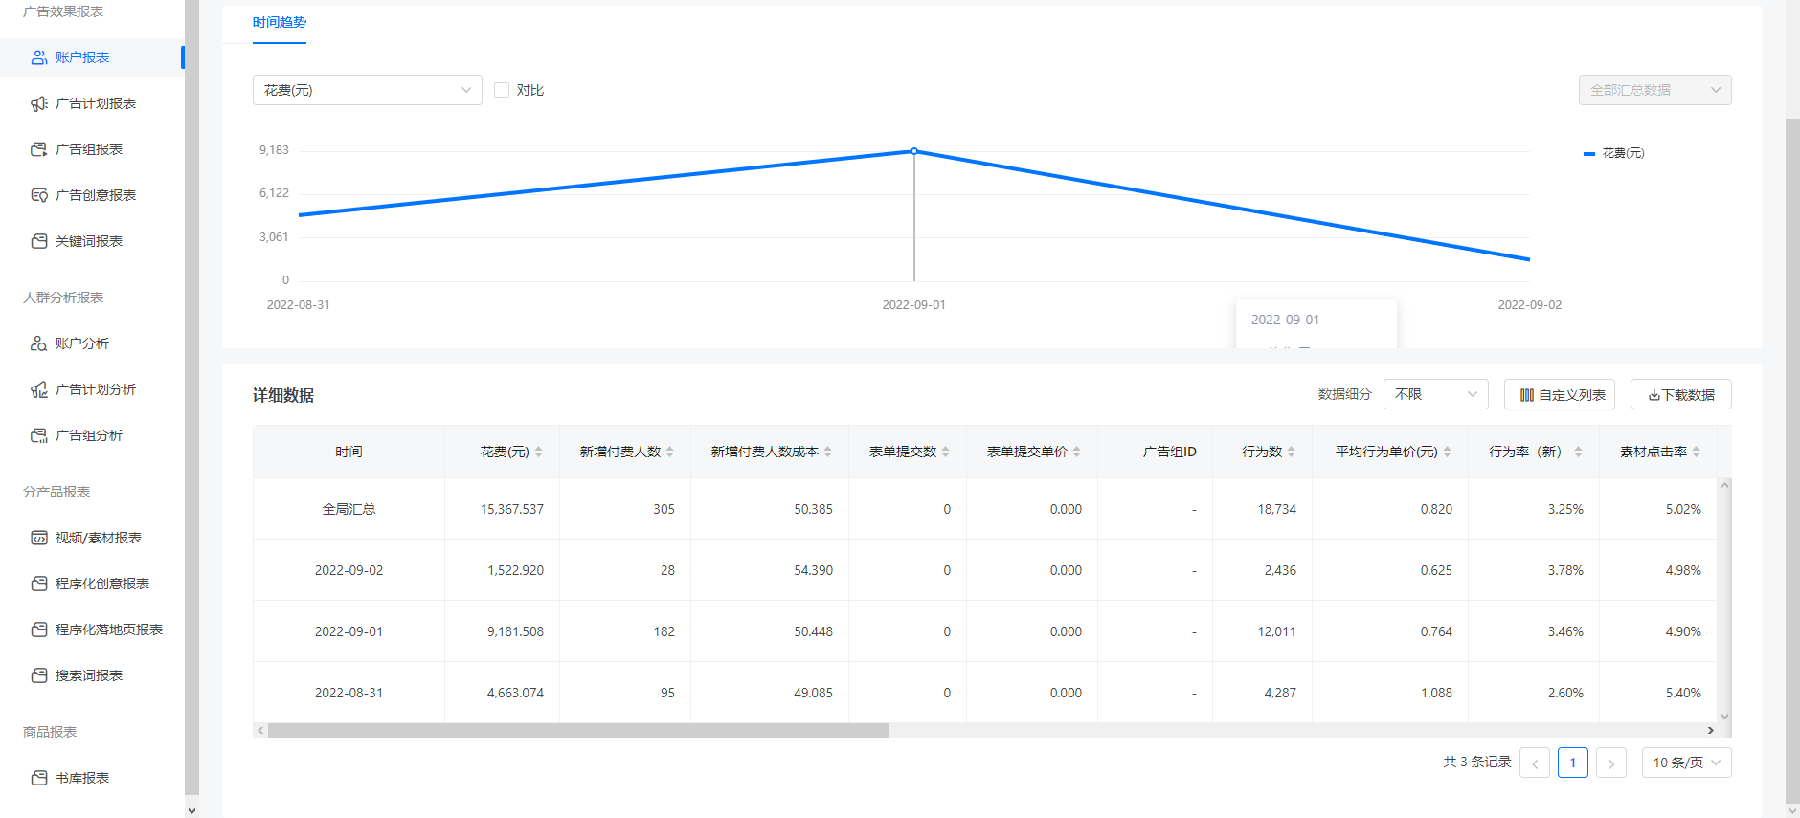
Task: Enable the 对比 checkbox
Action: 502,90
